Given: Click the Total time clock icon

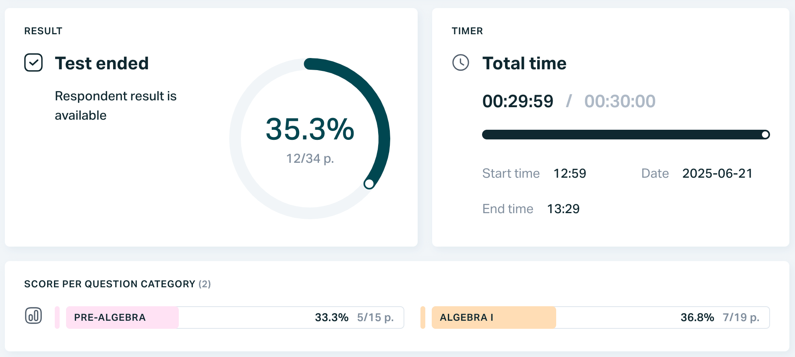Looking at the screenshot, I should [460, 63].
